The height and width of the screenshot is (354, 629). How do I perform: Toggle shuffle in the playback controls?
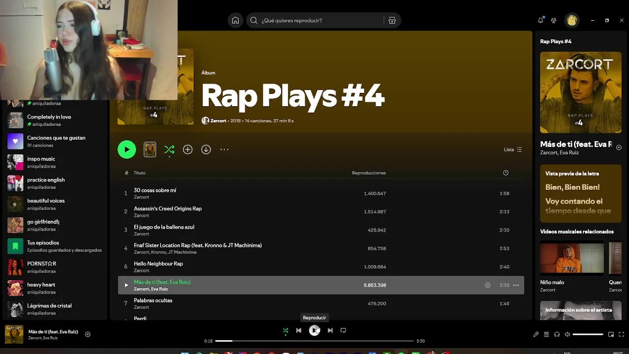tap(286, 330)
